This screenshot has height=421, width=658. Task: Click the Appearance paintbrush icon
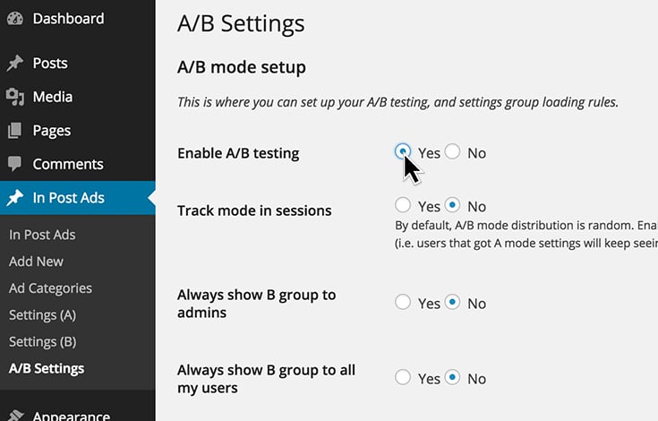15,416
